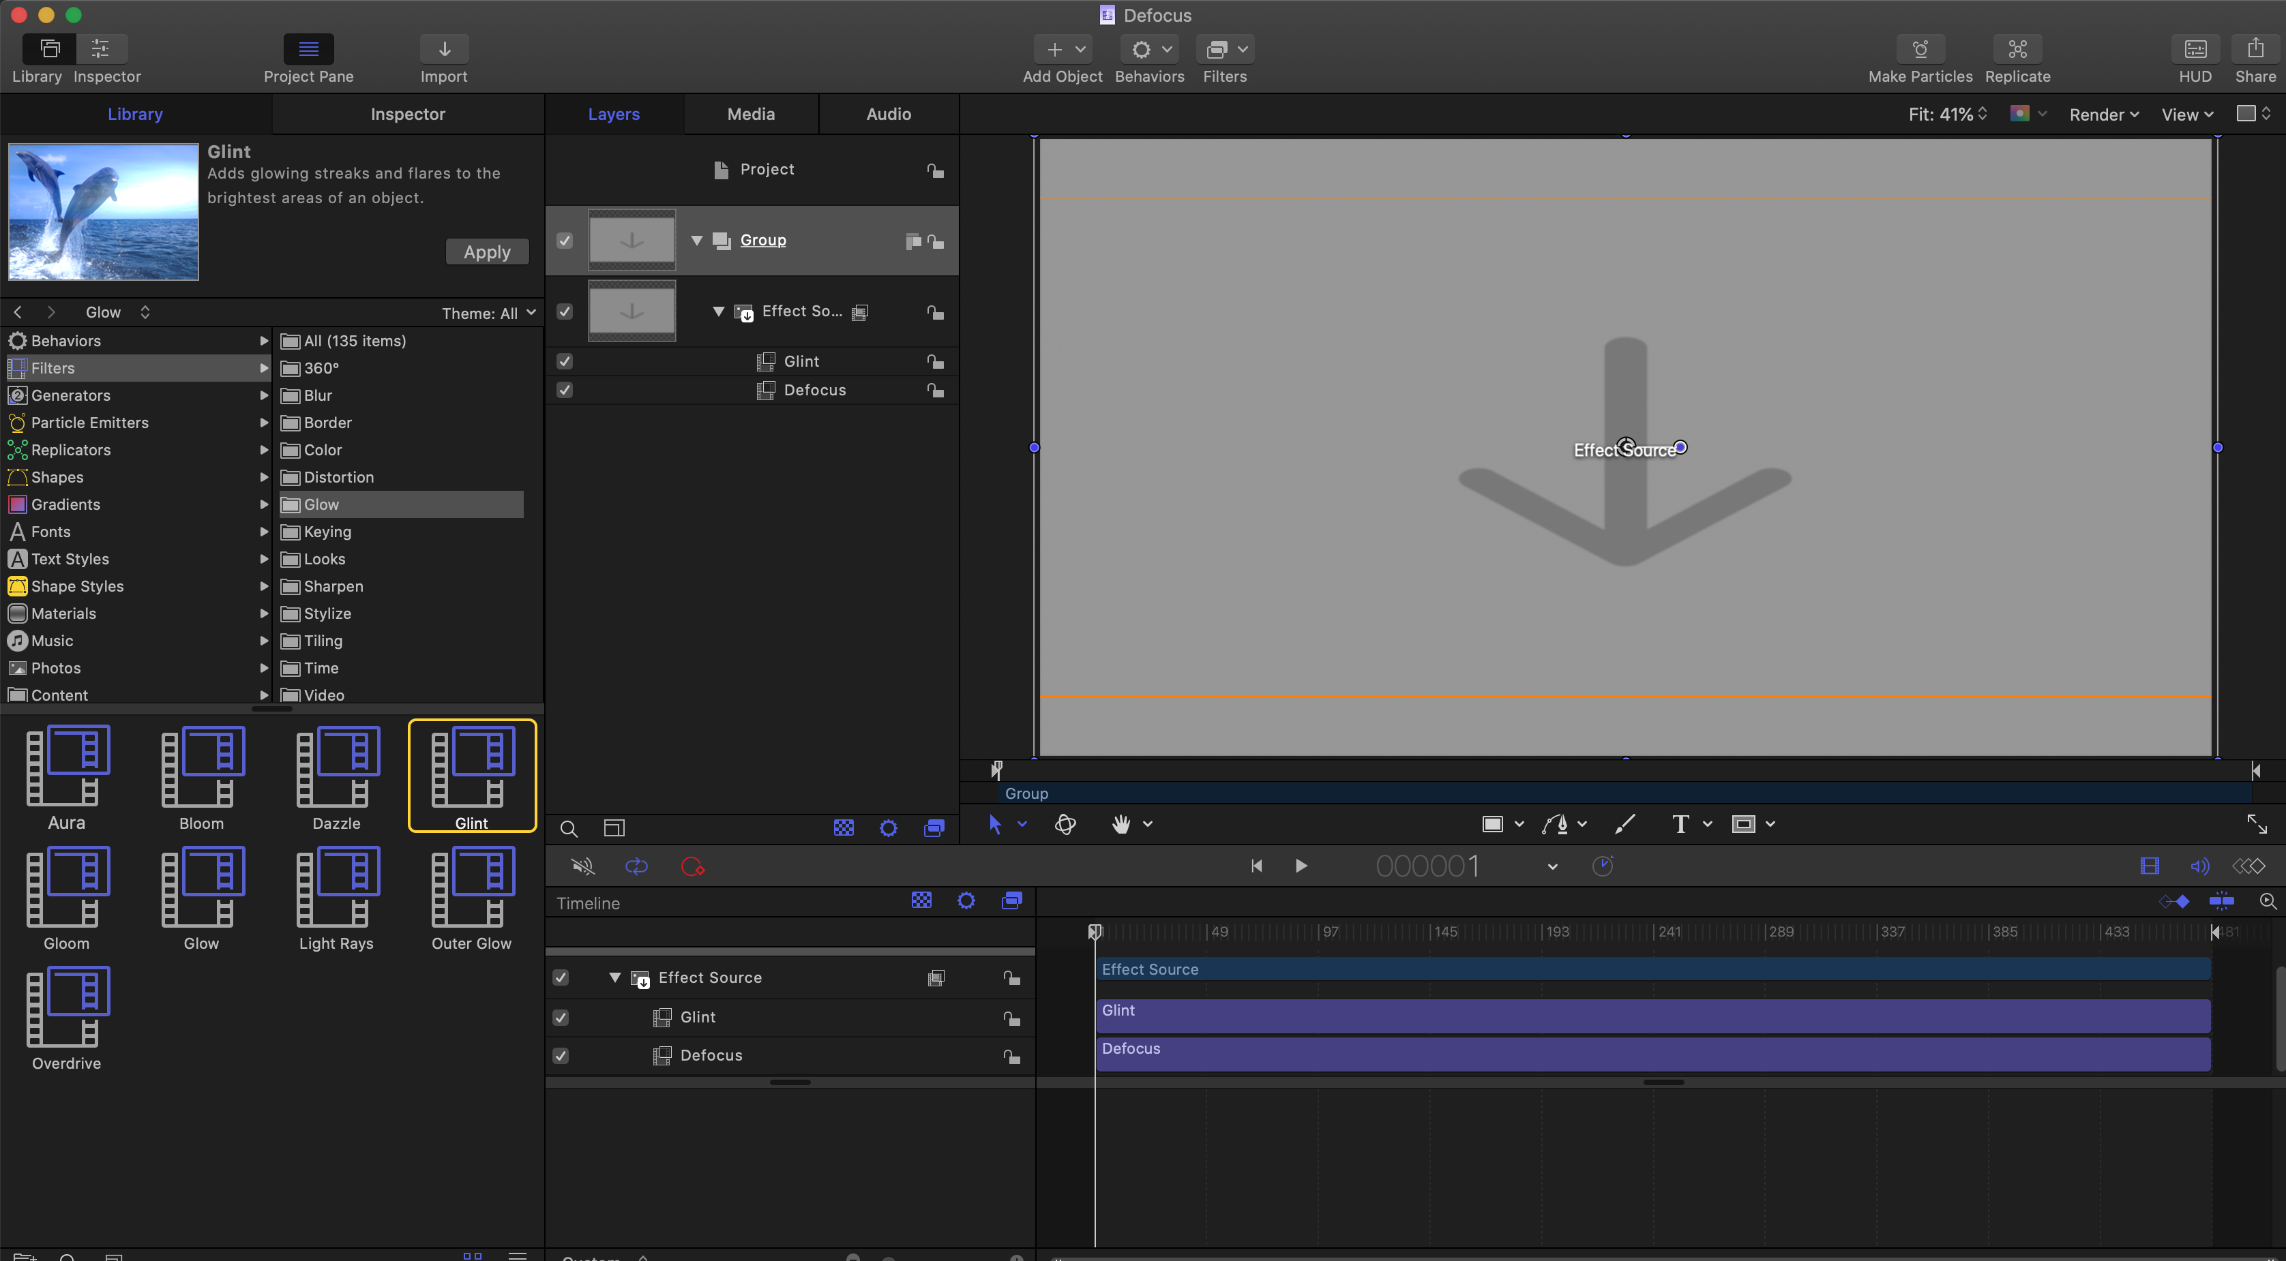
Task: Select the Light Rays filter thumbnail
Action: coord(336,887)
